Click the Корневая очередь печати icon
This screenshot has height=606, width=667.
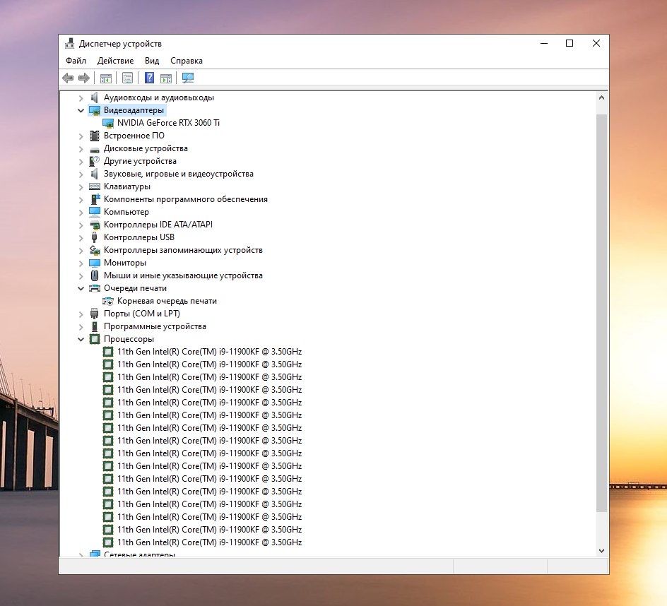coord(108,301)
